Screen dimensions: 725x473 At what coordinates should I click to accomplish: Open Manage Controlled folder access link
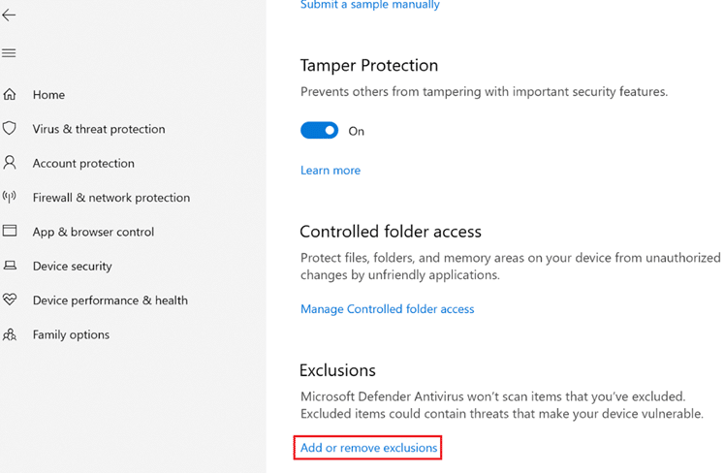387,309
